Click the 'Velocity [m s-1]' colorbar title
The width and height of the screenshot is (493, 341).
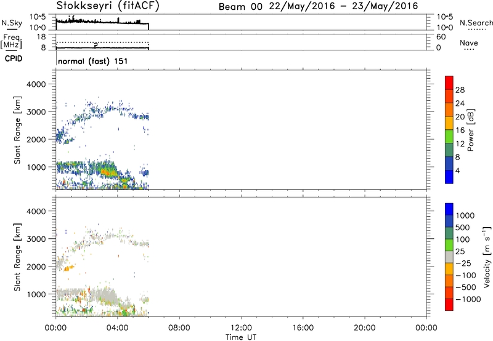(x=487, y=257)
